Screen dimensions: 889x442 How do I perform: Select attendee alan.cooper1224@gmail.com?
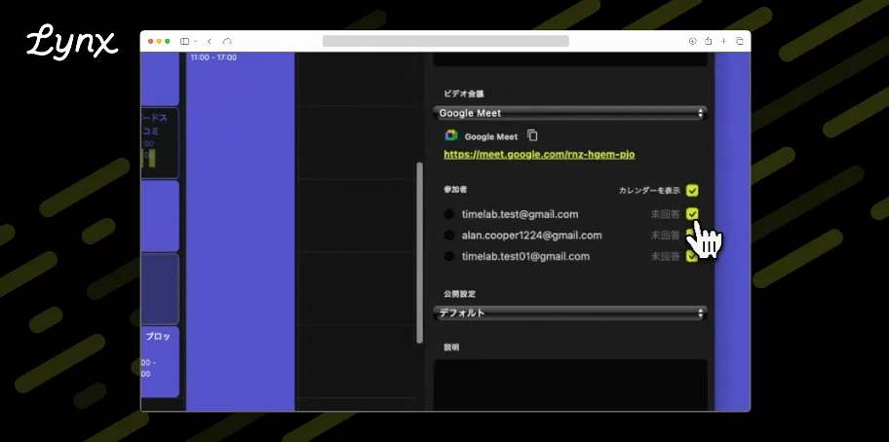click(x=532, y=236)
